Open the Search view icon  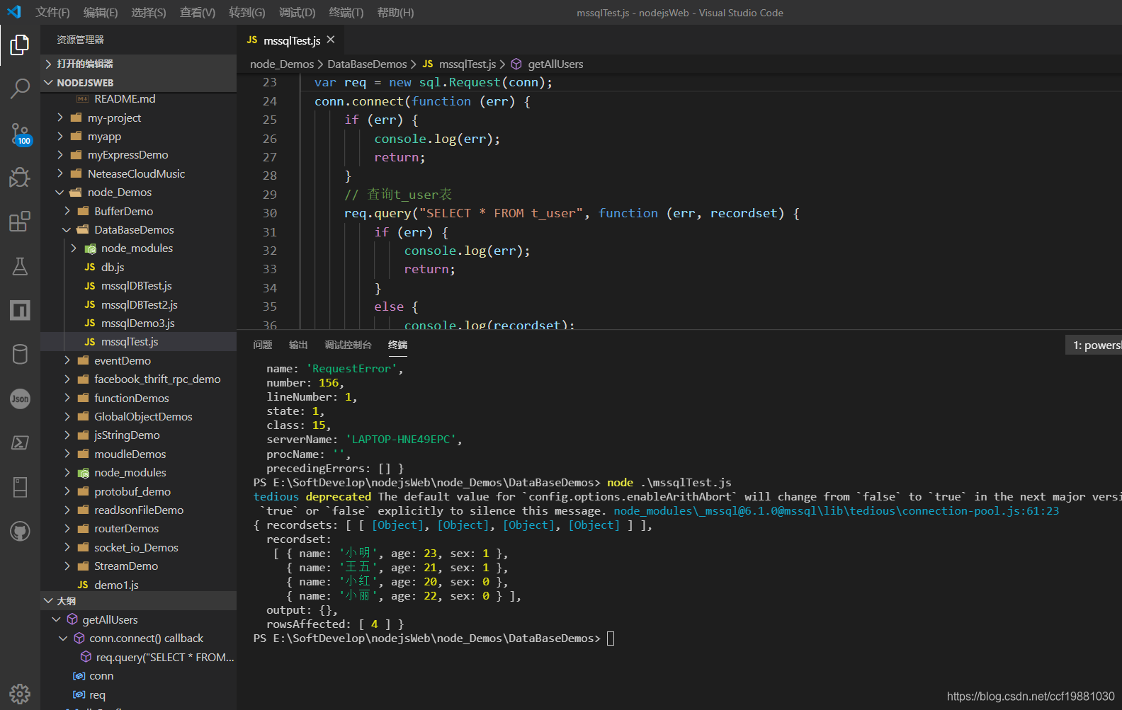(x=20, y=88)
